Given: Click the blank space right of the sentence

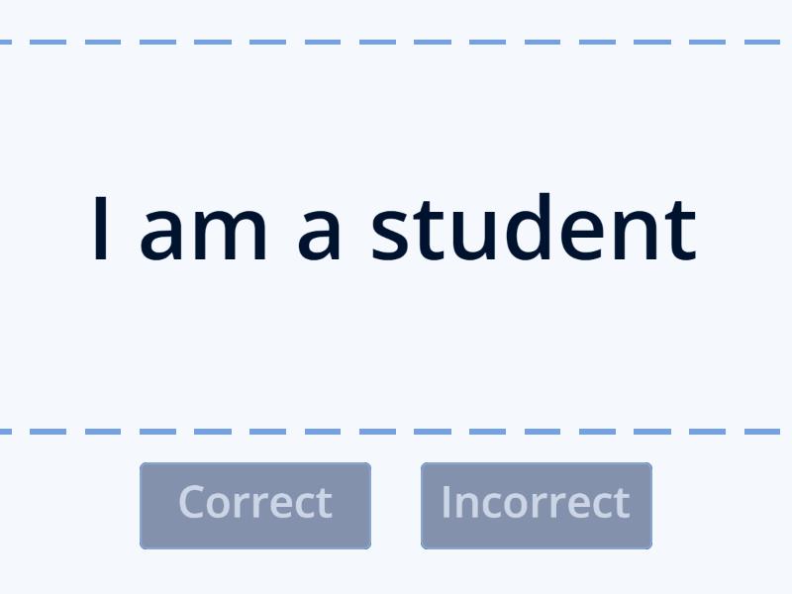Looking at the screenshot, I should pos(747,230).
